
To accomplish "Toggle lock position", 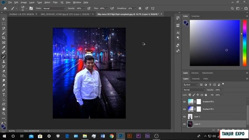I will [198, 95].
